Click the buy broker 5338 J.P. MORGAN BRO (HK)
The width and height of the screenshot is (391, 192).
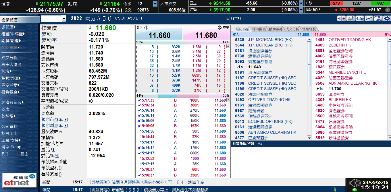(264, 40)
